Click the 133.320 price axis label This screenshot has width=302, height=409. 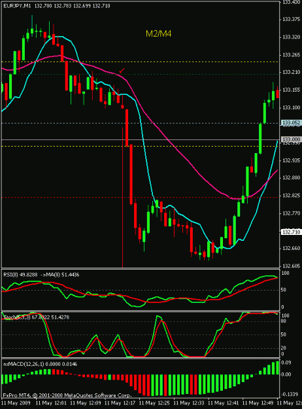coord(292,37)
